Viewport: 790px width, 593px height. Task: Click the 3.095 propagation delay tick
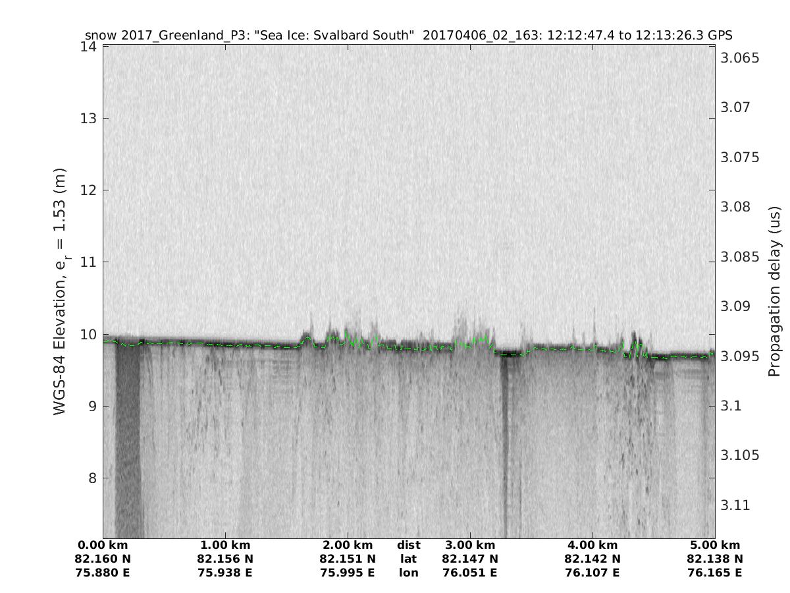point(740,356)
